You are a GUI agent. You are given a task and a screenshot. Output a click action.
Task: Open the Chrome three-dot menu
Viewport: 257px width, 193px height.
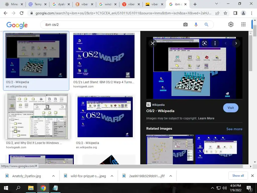point(251,13)
